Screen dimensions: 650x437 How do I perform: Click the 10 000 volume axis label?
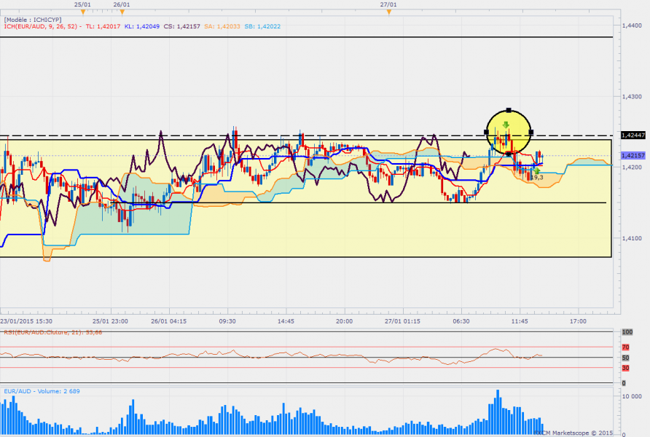pos(632,396)
